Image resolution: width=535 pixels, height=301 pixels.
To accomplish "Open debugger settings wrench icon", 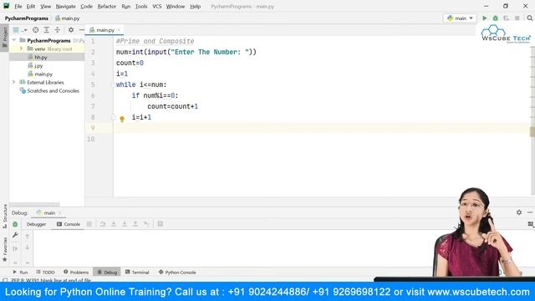I will (15, 235).
